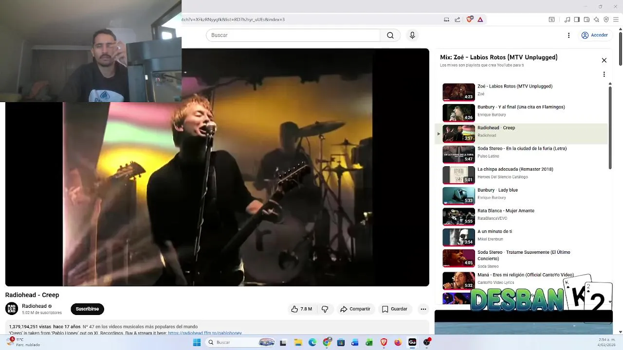Click current Radiohead - Creep playlist entry

click(521, 134)
